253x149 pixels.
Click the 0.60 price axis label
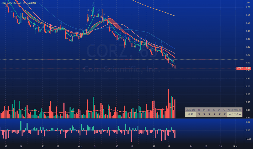coord(248,94)
